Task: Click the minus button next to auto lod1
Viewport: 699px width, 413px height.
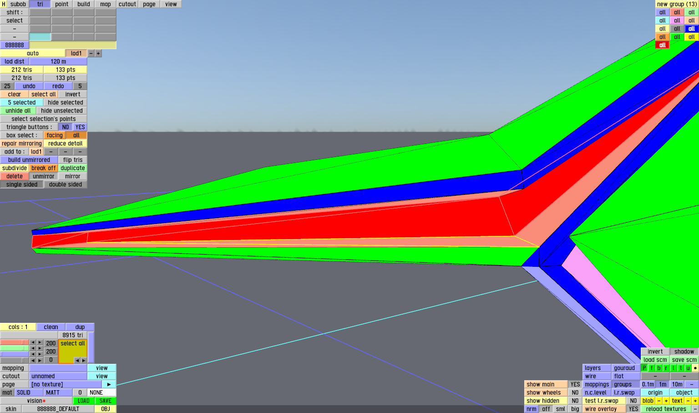Action: pyautogui.click(x=91, y=53)
